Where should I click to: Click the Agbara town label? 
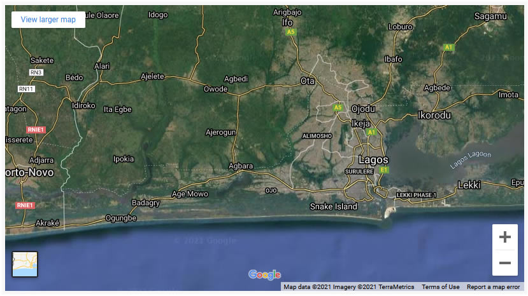tap(241, 166)
